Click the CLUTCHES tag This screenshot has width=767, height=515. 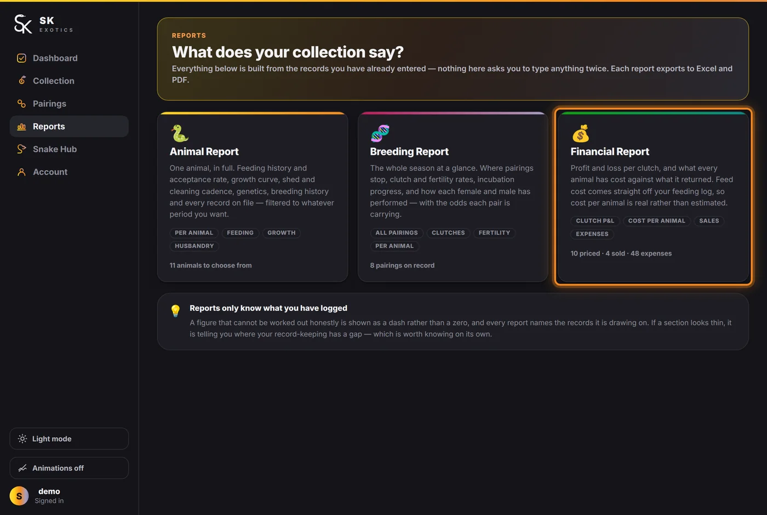coord(448,233)
